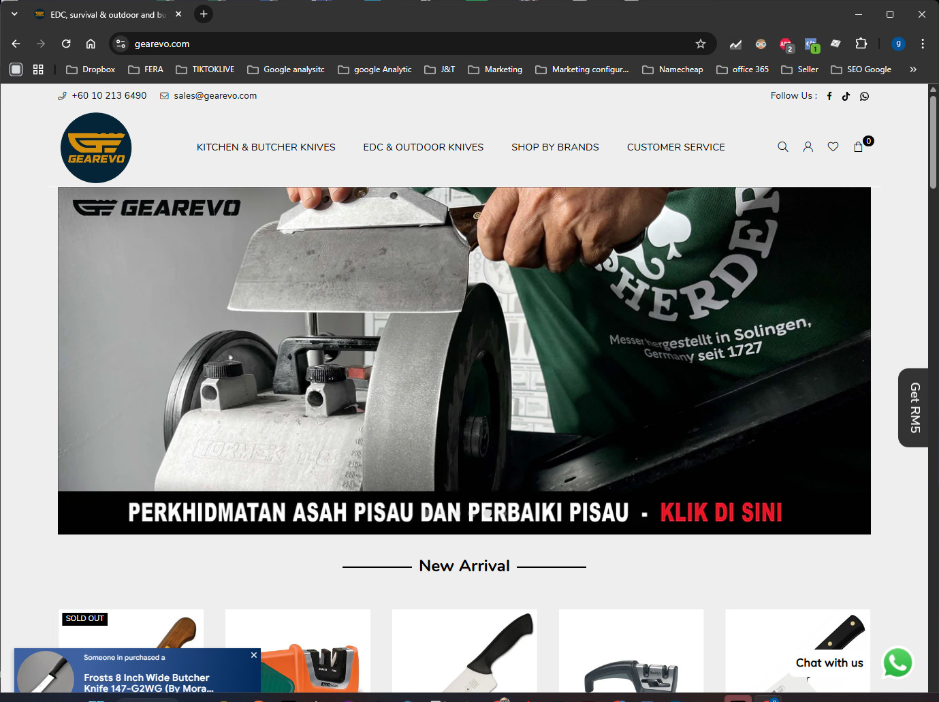Open Customer Service menu
This screenshot has height=702, width=939.
[676, 147]
